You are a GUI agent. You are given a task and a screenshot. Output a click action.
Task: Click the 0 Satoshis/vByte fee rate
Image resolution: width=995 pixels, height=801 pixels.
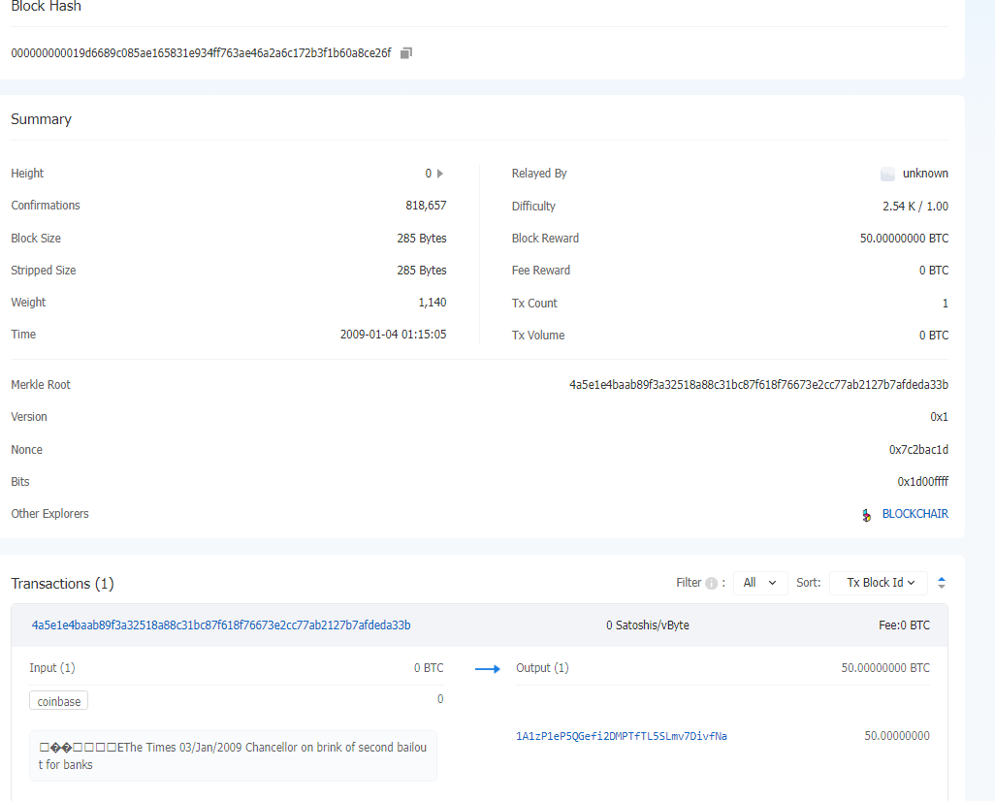coord(647,625)
